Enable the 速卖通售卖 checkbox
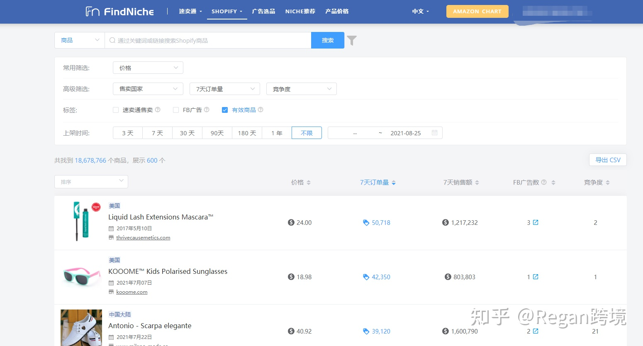The image size is (643, 346). (x=116, y=110)
